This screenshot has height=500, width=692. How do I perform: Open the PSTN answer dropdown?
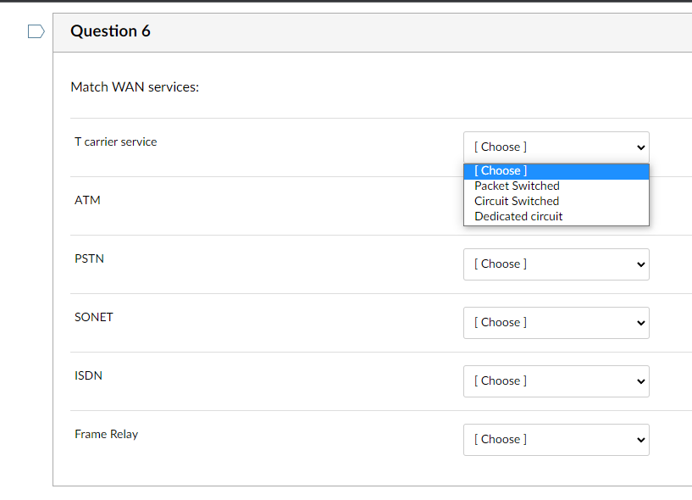point(556,264)
